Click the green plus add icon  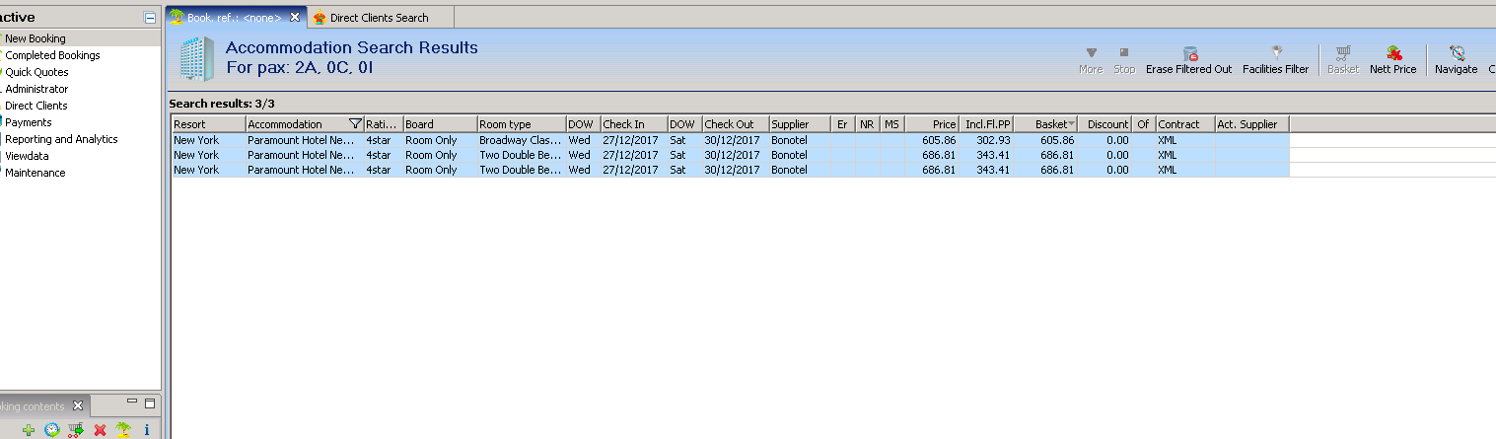click(x=29, y=430)
